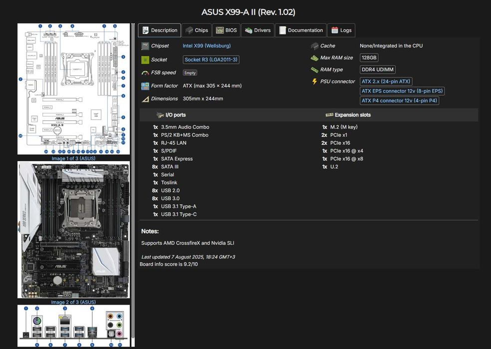Screen dimensions: 491x349
Task: Open the motherboard layout diagram thumbnail
Action: click(73, 89)
